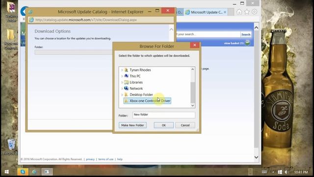Select Xbox one Controller Driver folder

(x=147, y=101)
